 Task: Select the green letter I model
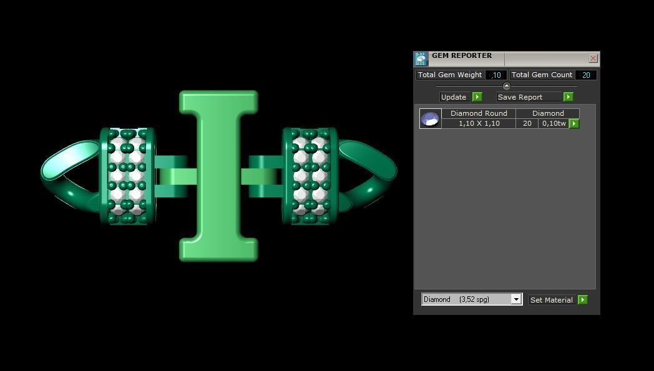point(218,176)
